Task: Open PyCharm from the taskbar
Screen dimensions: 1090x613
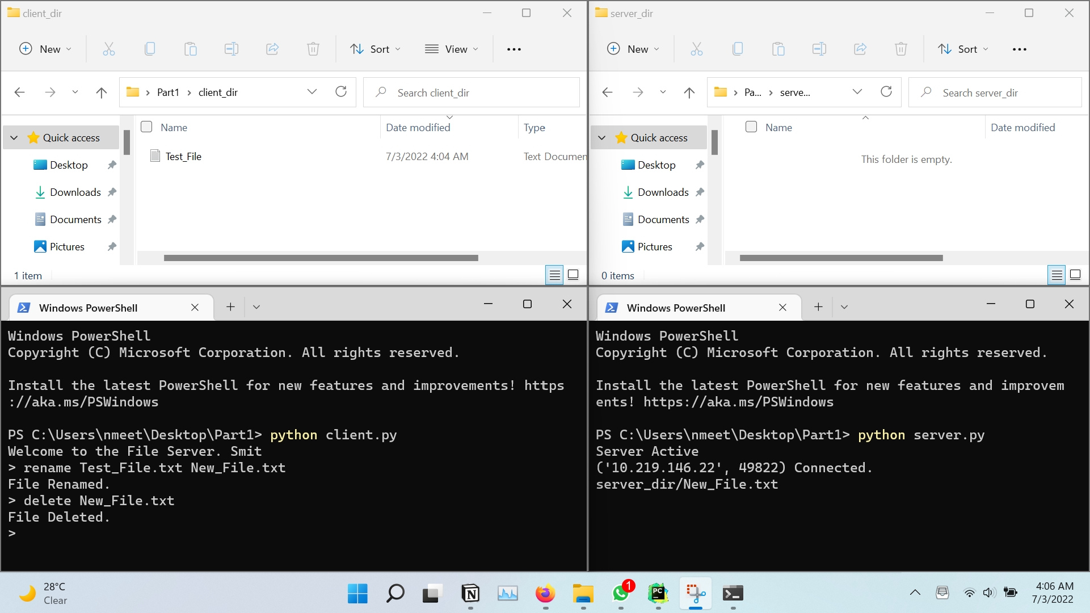Action: pos(658,594)
